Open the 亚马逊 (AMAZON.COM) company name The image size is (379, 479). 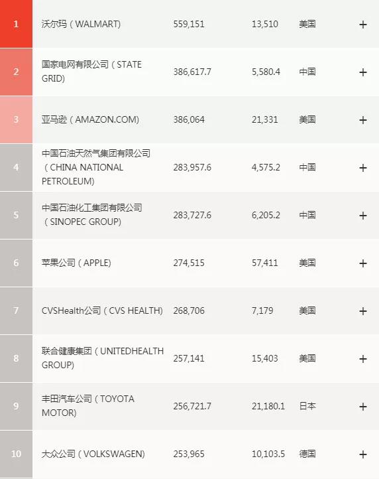pyautogui.click(x=90, y=119)
